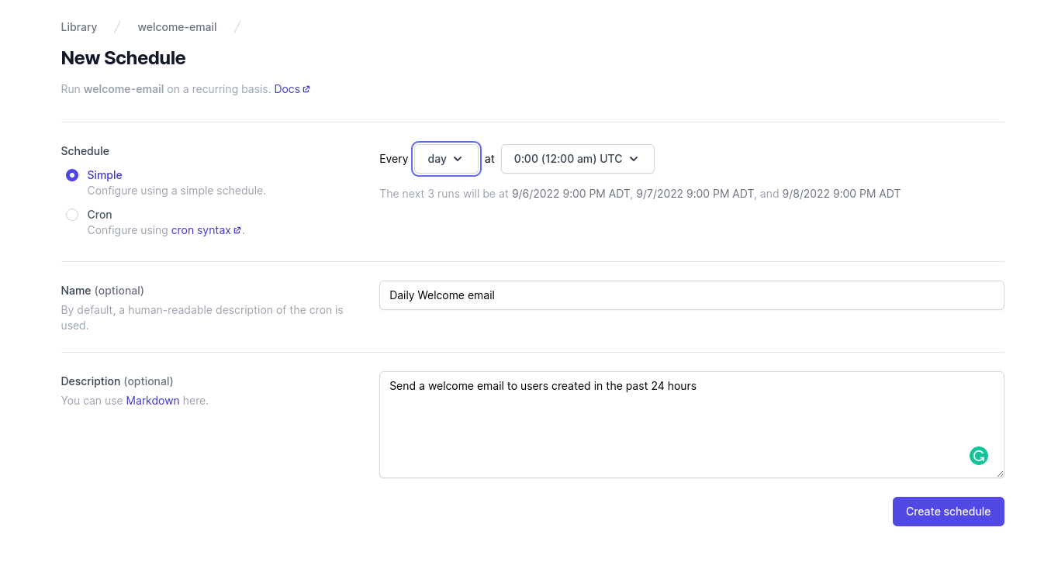Focus the Name field 'Daily Welcome email'
Viewport: 1051px width, 579px height.
coord(692,295)
